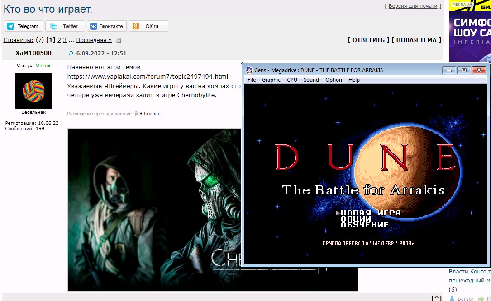Maximize the Gens emulator window
491x301 pixels.
tap(464, 70)
